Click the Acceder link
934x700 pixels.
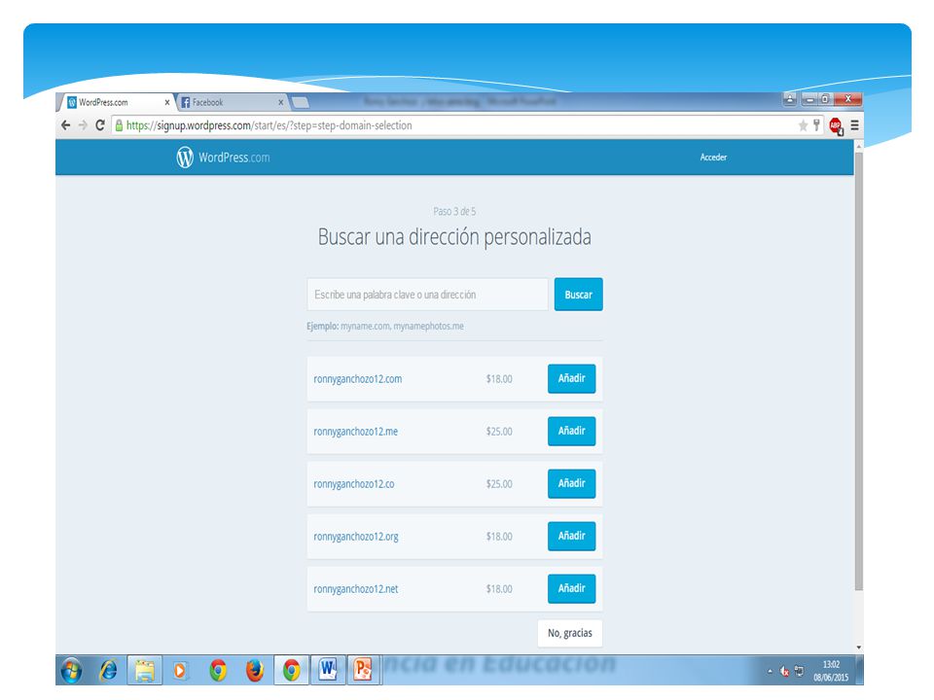(x=713, y=157)
